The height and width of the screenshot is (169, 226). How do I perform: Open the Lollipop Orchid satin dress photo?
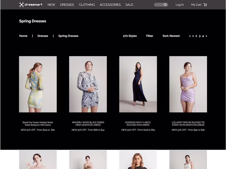click(x=188, y=84)
